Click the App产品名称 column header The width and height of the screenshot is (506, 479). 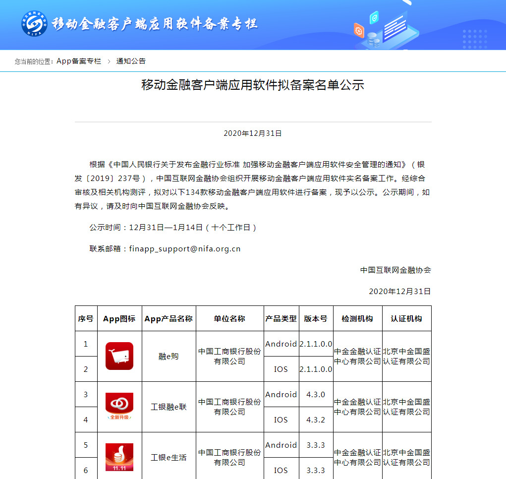(x=169, y=318)
